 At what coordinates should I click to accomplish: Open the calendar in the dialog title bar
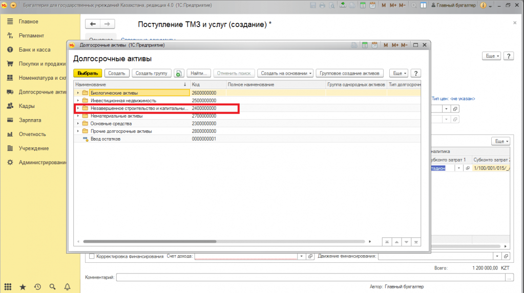374,45
